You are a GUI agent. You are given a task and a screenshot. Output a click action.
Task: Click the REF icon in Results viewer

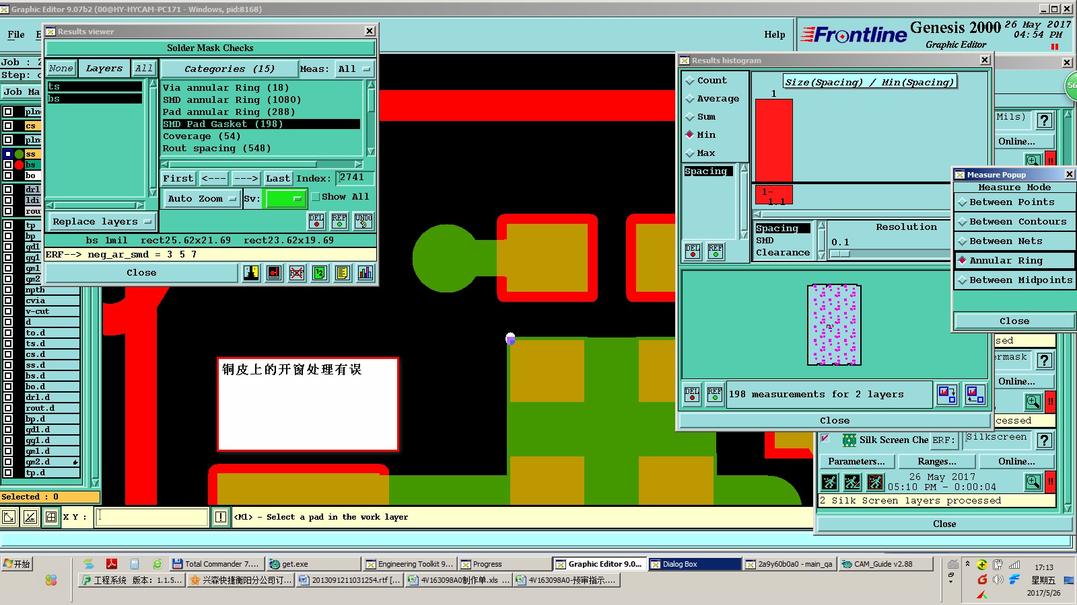[339, 220]
